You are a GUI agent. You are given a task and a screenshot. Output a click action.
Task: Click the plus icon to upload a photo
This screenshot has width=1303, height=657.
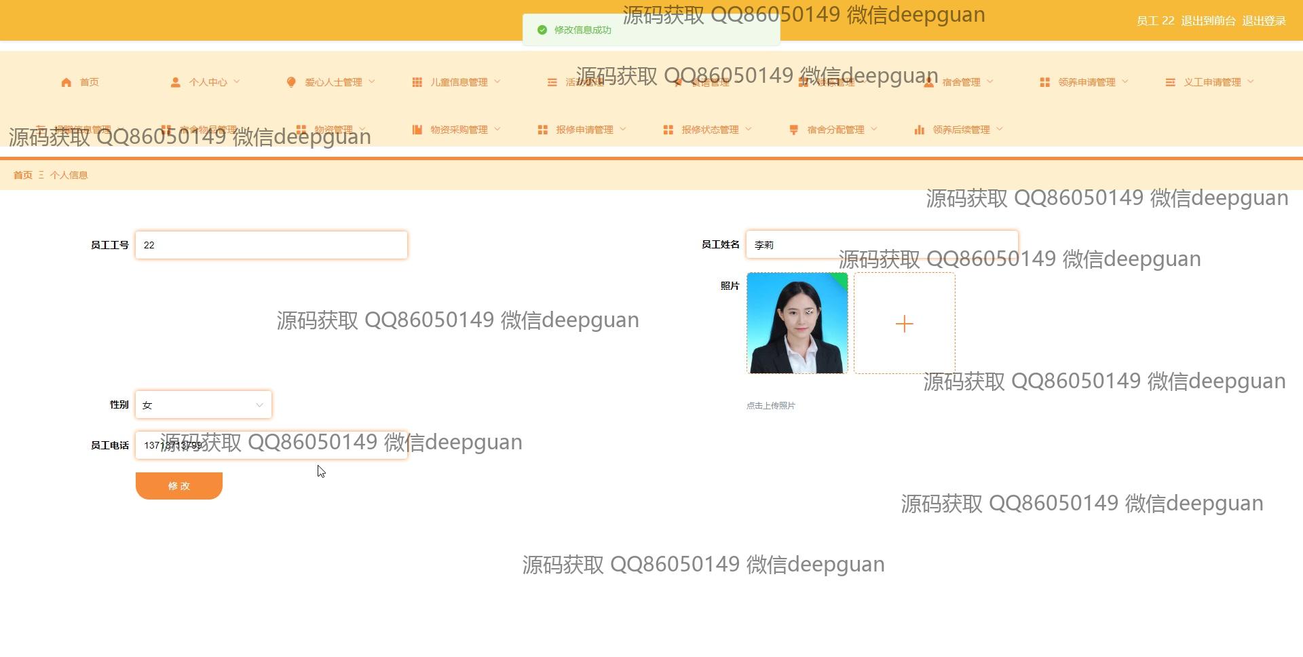tap(904, 324)
